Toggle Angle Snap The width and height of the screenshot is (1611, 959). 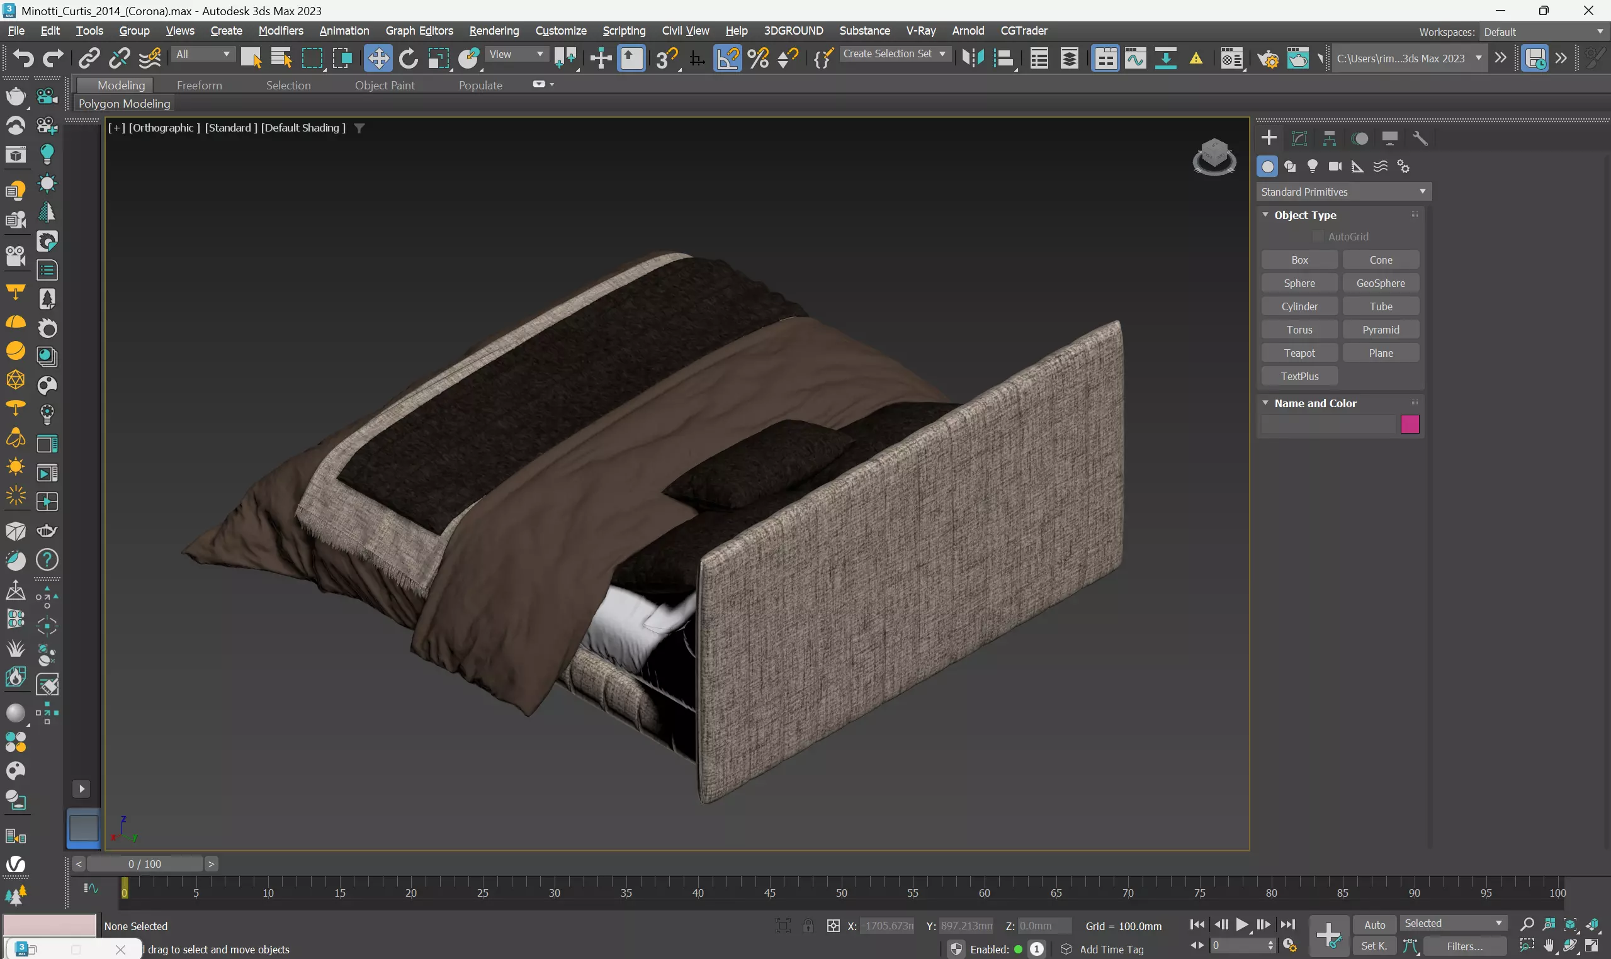pos(727,59)
